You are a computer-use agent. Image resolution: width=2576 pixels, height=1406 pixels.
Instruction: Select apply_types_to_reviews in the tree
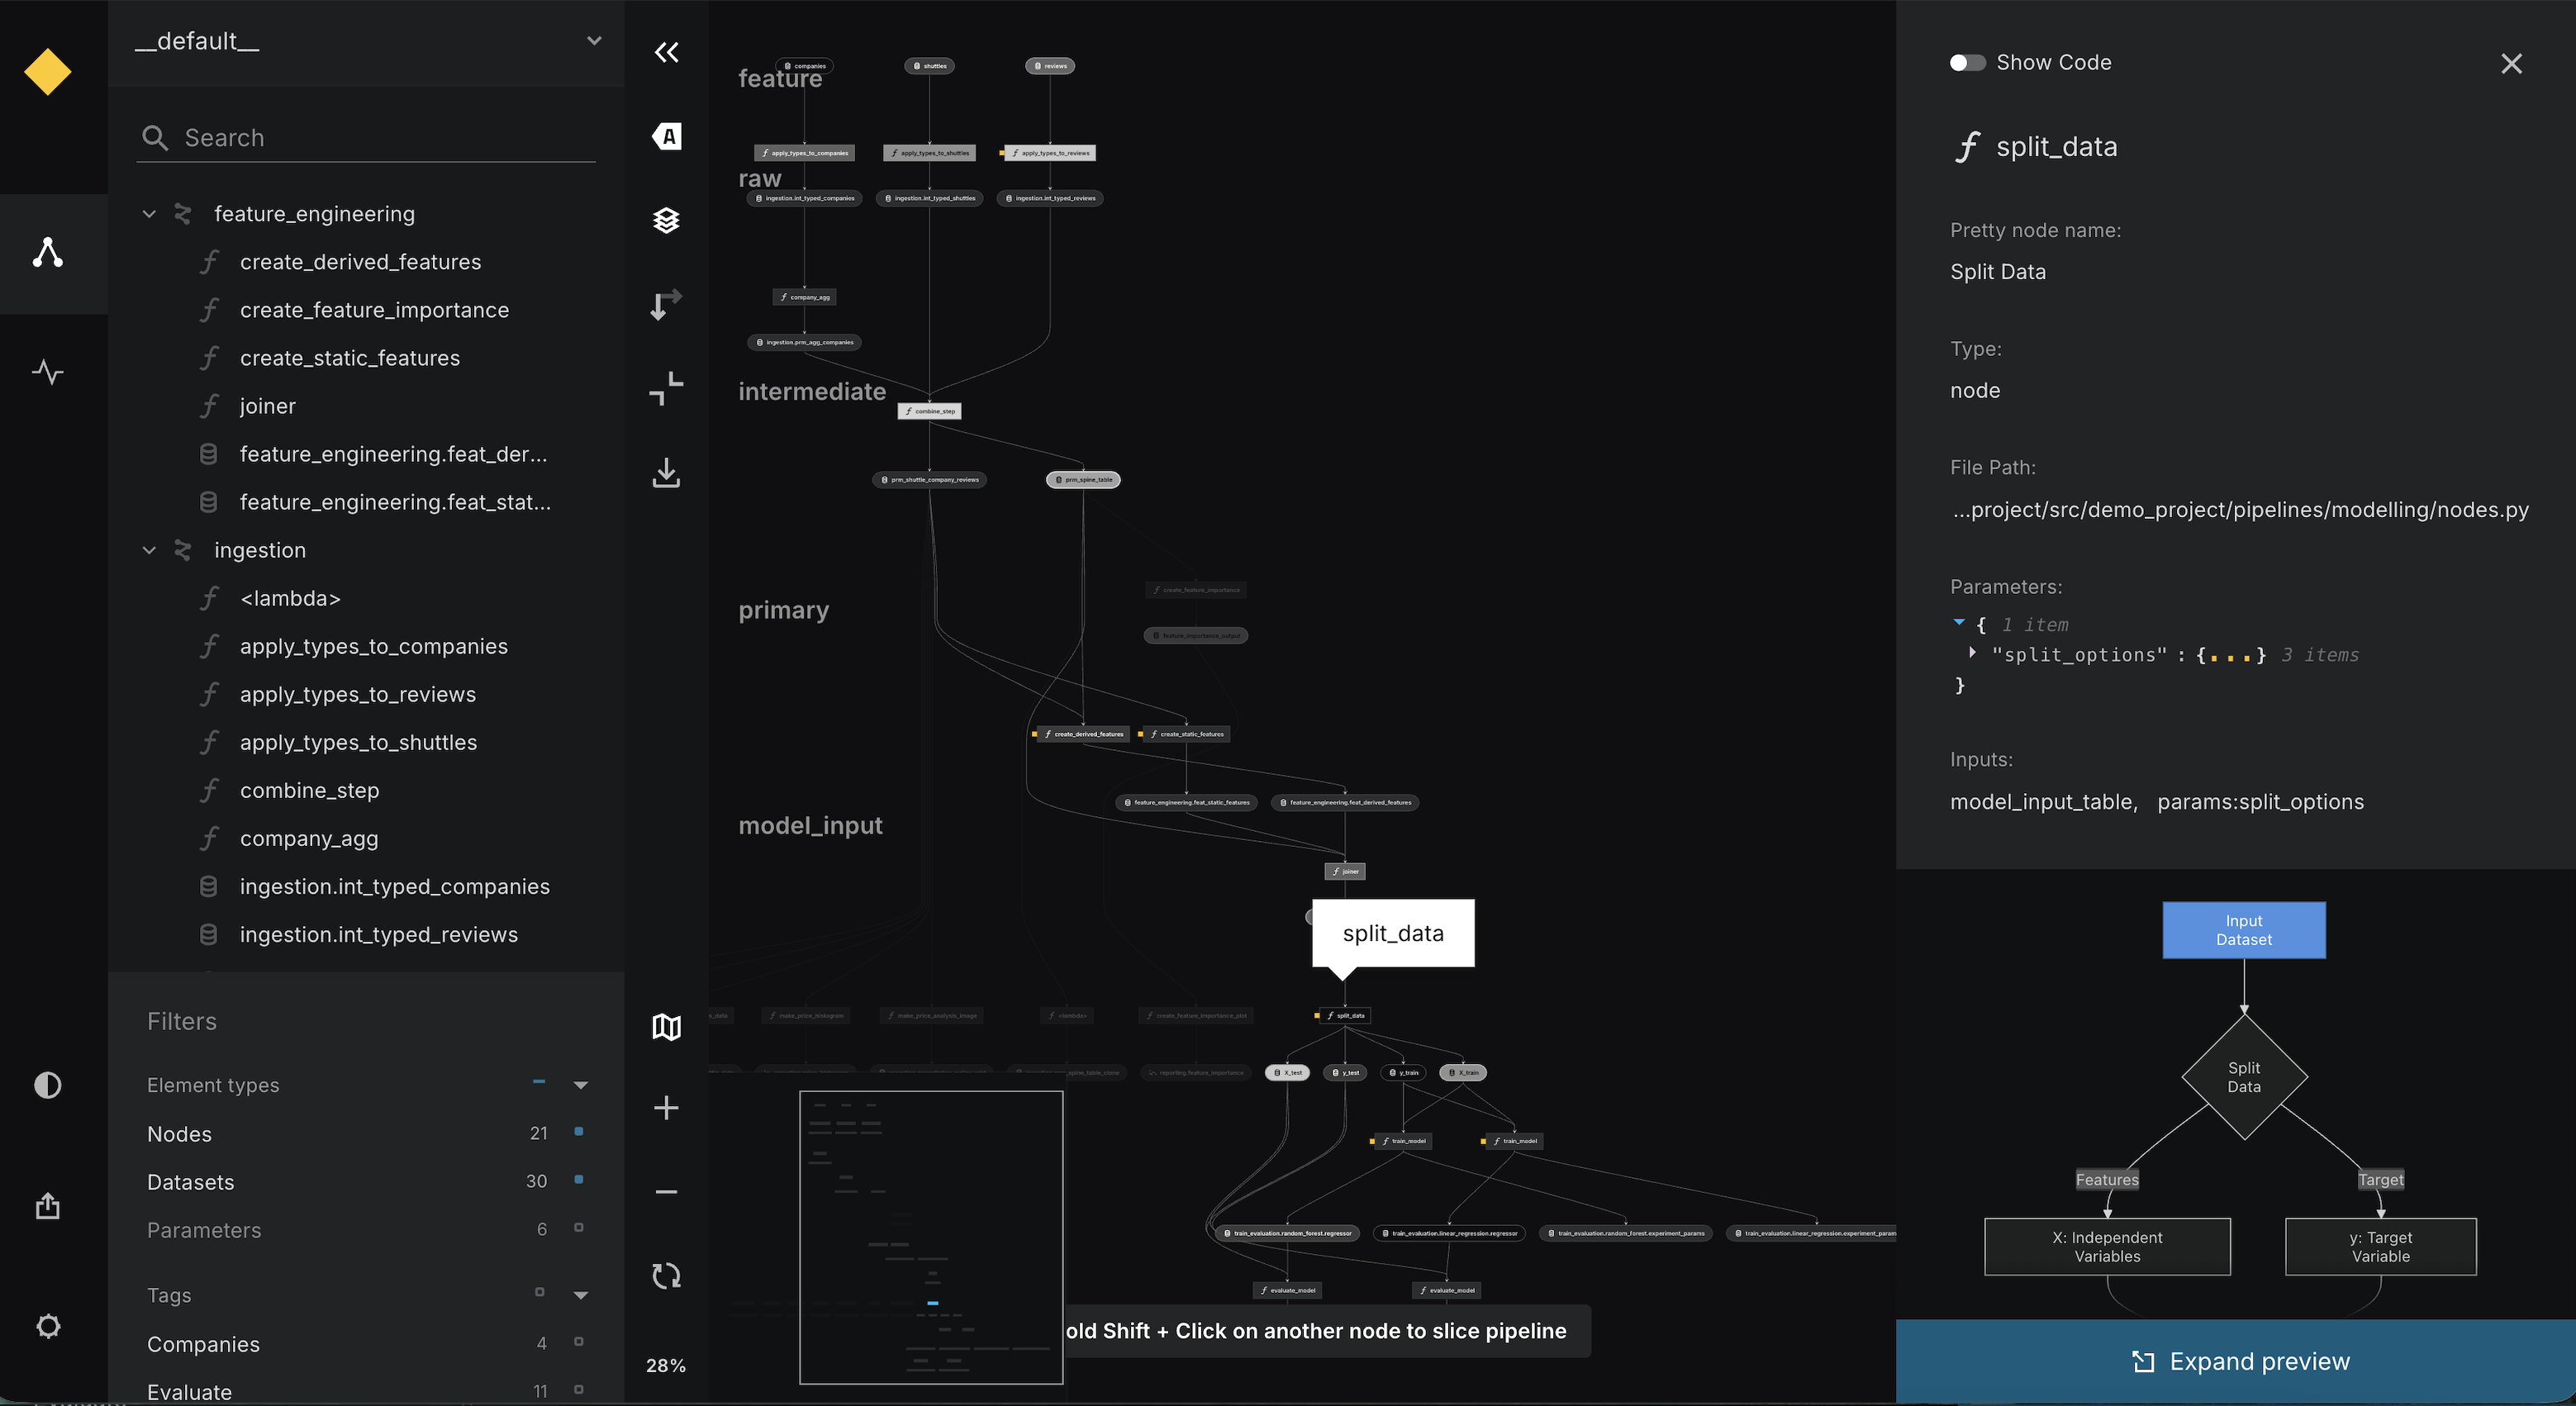click(358, 694)
